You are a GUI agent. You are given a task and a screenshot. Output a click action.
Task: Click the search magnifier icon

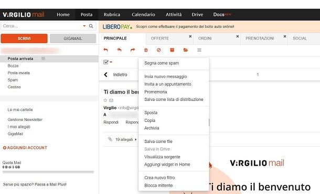coord(91,26)
